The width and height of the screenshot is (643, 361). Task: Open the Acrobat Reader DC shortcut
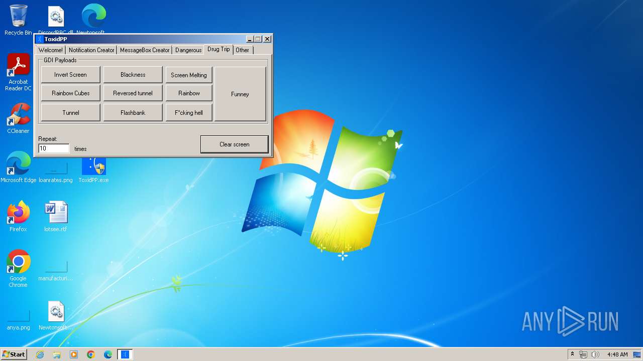18,72
